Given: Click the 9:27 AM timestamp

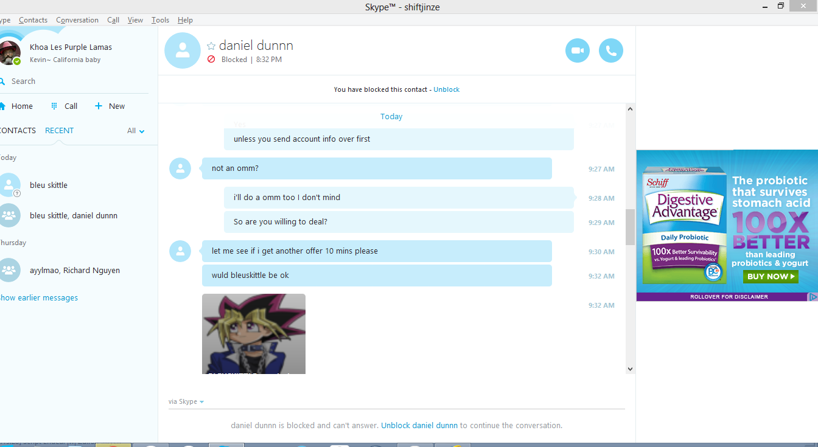Looking at the screenshot, I should 601,169.
